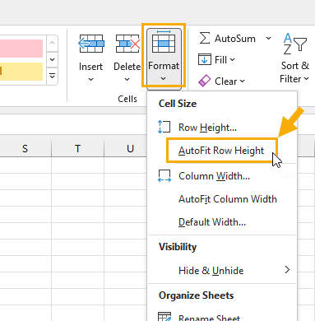
Task: Open the AutoSum dropdown arrow
Action: click(x=269, y=38)
